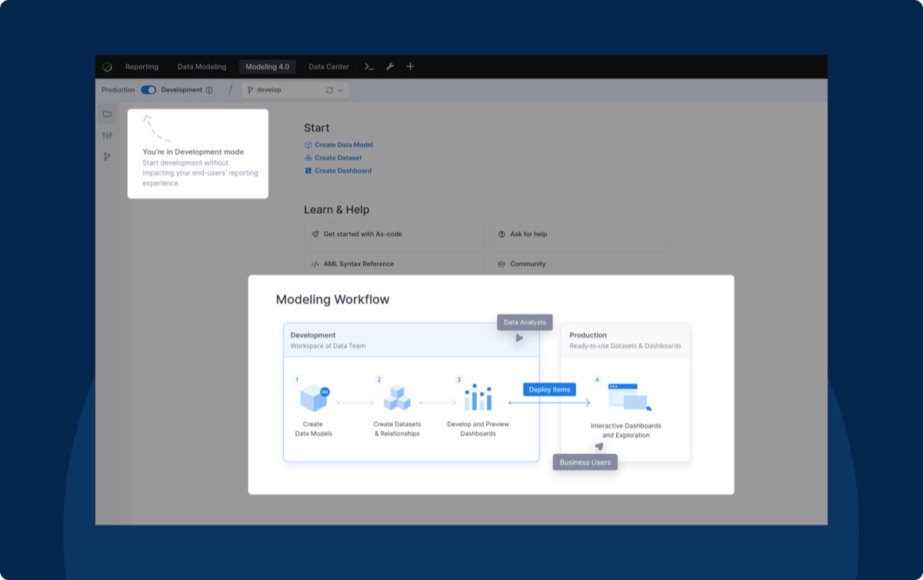923x580 pixels.
Task: Click the Production label by the toggle
Action: tap(118, 90)
